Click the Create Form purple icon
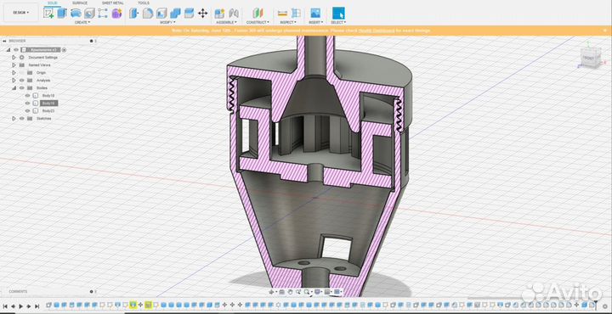 coord(116,14)
